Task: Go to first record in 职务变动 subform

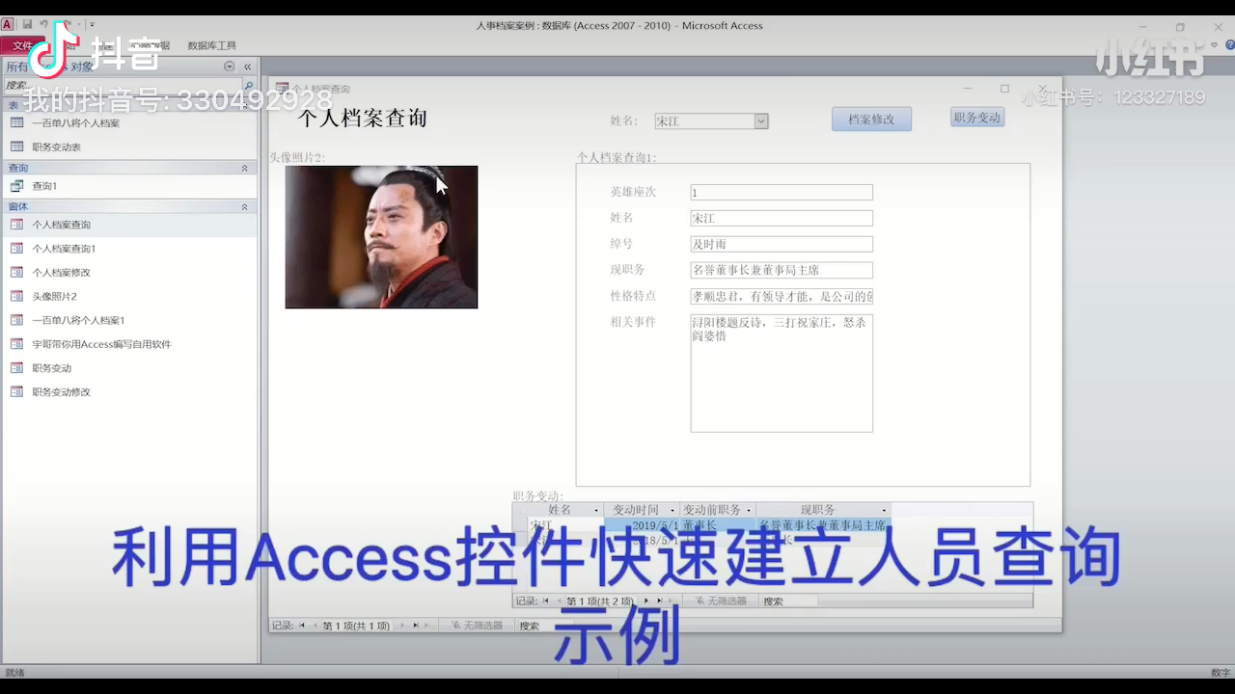Action: tap(546, 601)
